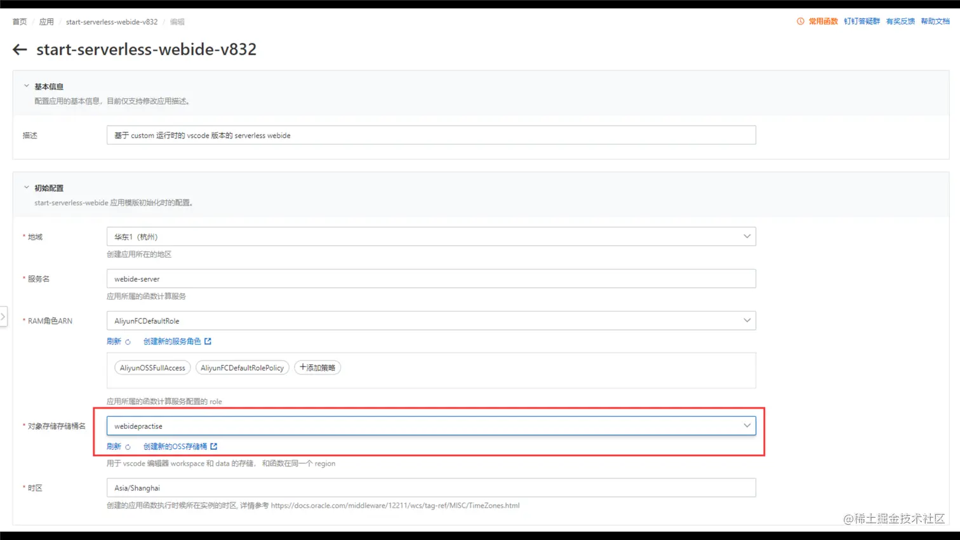Open 钉钉答疑群 link
Image resolution: width=960 pixels, height=540 pixels.
tap(862, 22)
